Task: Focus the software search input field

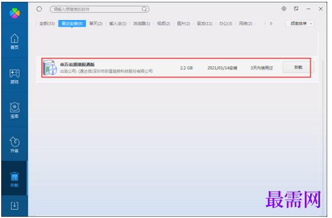Action: 100,9
